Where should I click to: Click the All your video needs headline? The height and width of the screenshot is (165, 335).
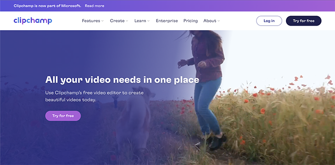pyautogui.click(x=122, y=80)
